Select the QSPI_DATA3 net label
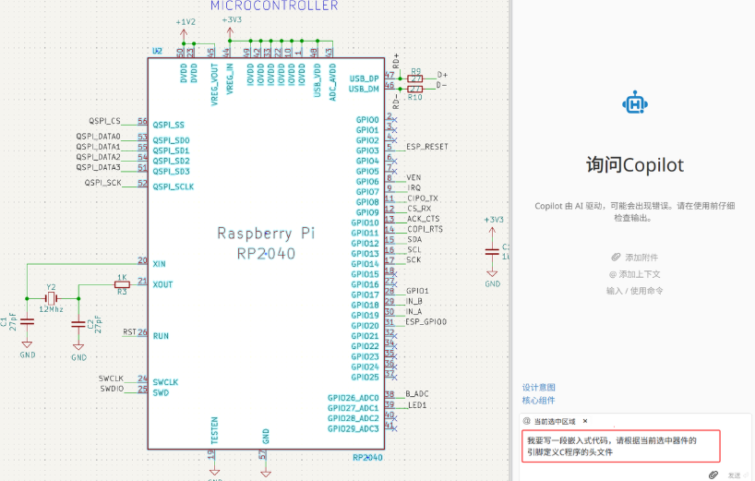This screenshot has height=481, width=755. click(98, 167)
